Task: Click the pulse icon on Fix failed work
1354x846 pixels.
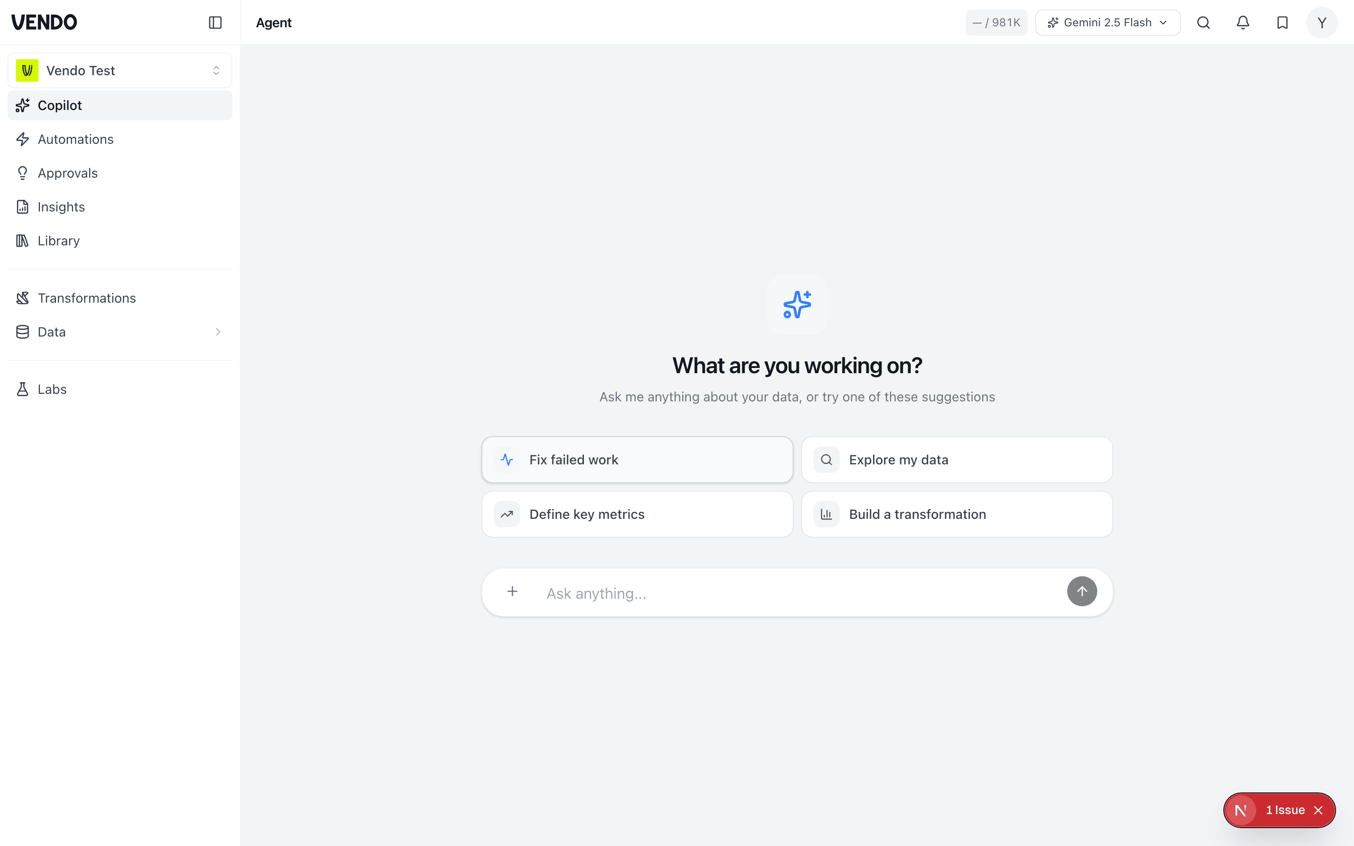Action: coord(507,460)
